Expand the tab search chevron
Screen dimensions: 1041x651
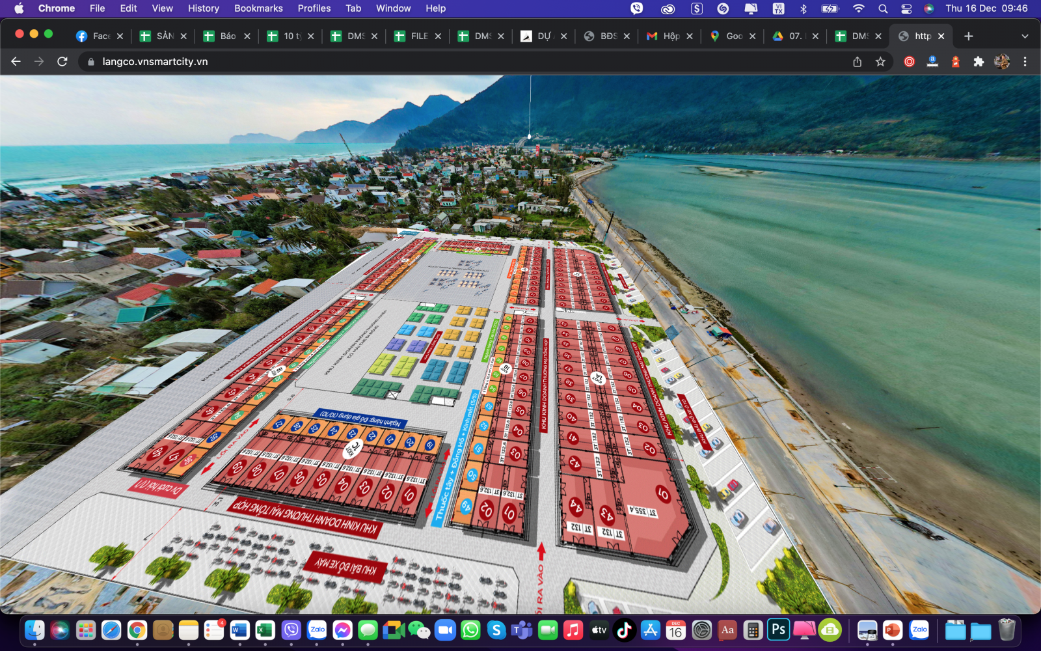1025,36
